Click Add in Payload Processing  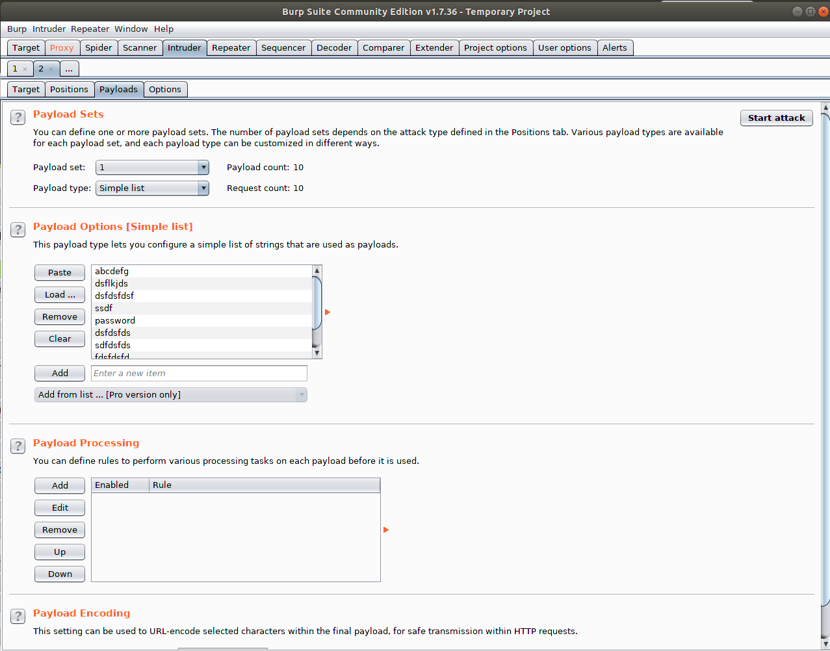click(x=60, y=486)
